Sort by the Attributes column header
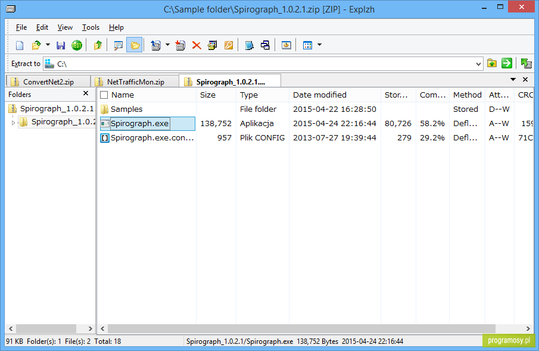Viewport: 539px width, 351px height. (x=499, y=95)
